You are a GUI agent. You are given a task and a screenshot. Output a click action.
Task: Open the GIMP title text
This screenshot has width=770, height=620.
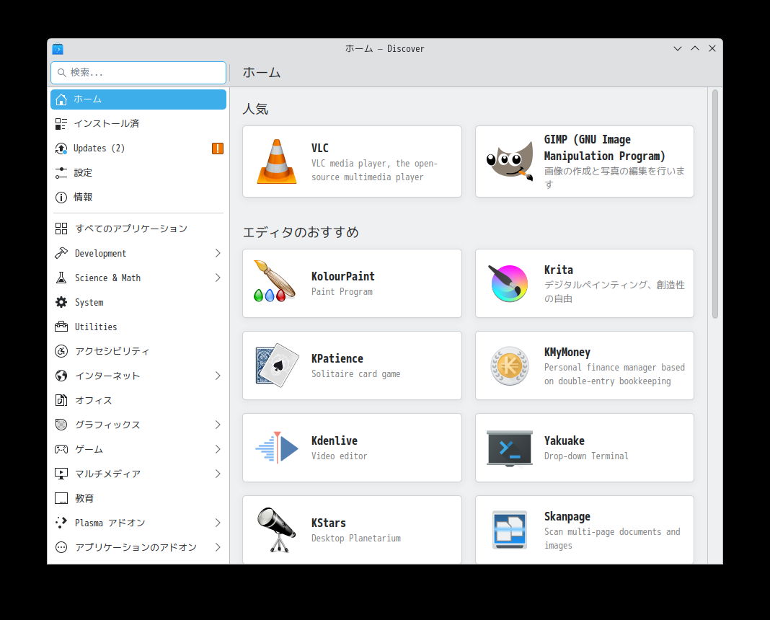(x=604, y=148)
